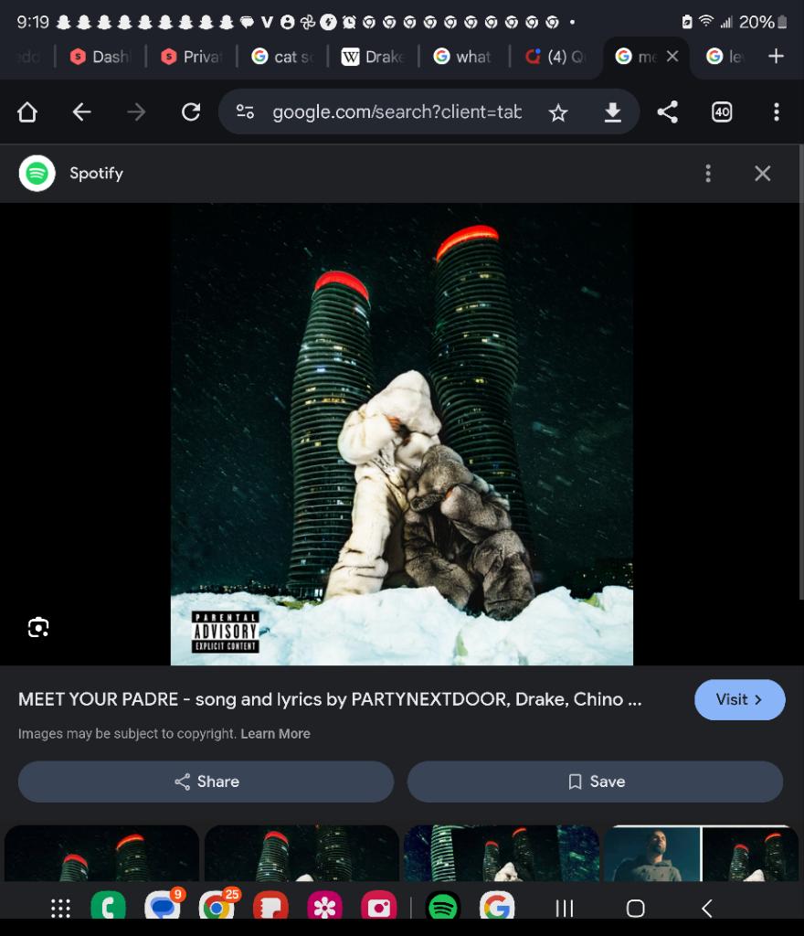Screen dimensions: 804x936
Task: Open first related image thumbnail
Action: pos(101,853)
